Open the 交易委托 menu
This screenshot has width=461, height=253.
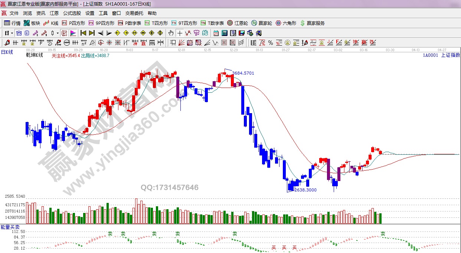[134, 13]
